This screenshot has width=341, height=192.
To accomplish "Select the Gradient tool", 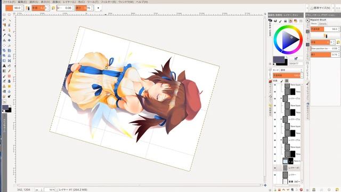I will 4,71.
